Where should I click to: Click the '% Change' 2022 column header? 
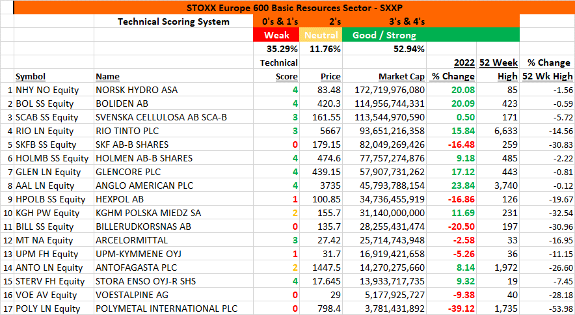tap(453, 76)
